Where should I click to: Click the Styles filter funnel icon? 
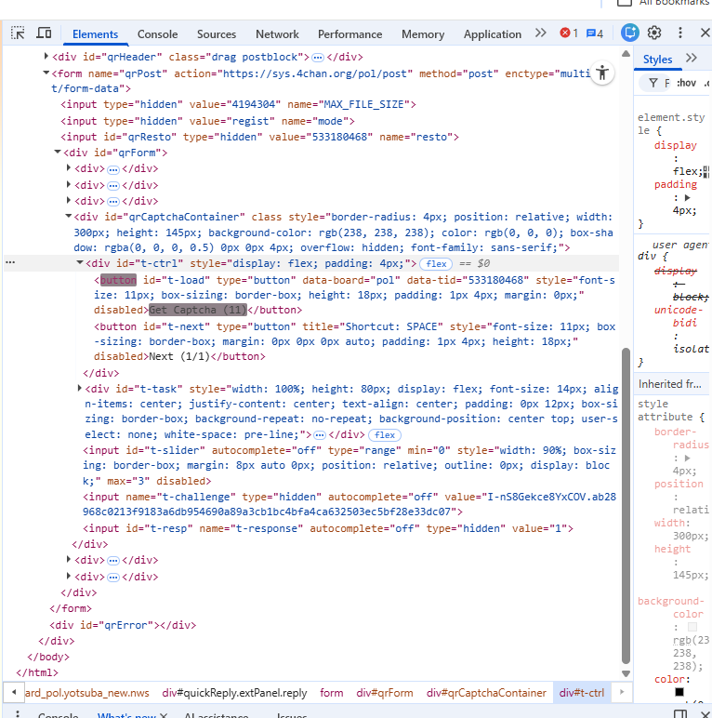[x=653, y=83]
